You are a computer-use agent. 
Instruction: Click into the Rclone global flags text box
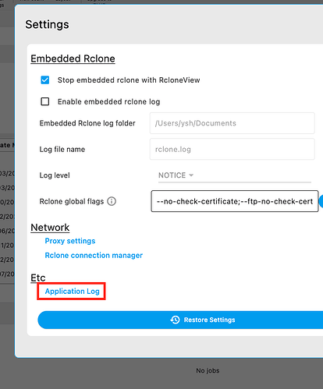point(235,201)
